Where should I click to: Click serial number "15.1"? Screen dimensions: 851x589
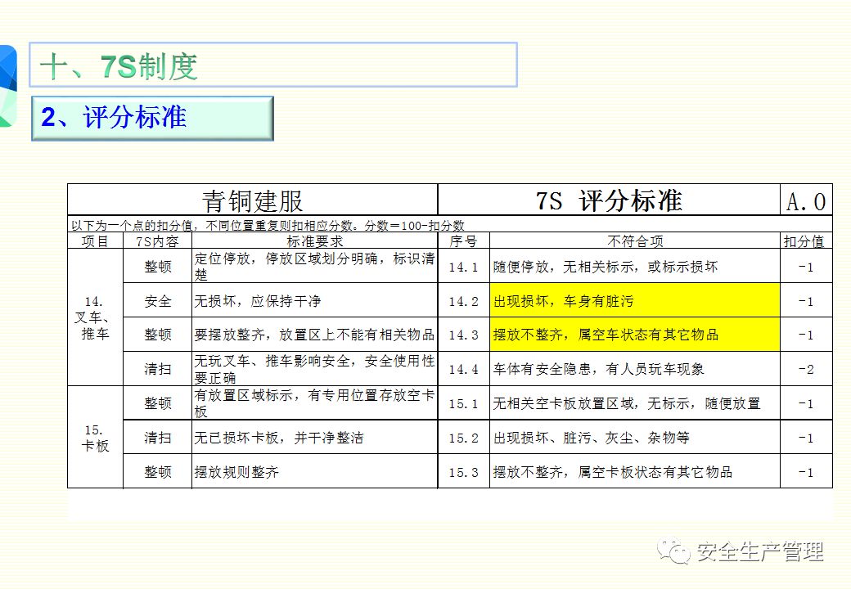[463, 403]
